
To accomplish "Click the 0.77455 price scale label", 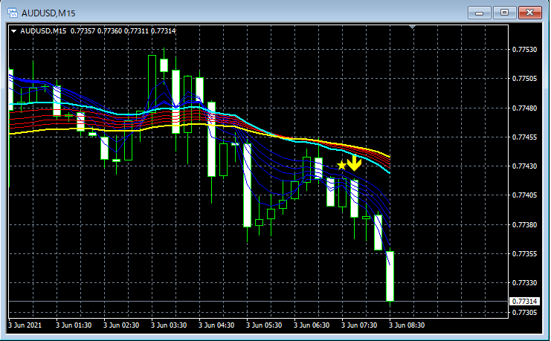I will 524,137.
